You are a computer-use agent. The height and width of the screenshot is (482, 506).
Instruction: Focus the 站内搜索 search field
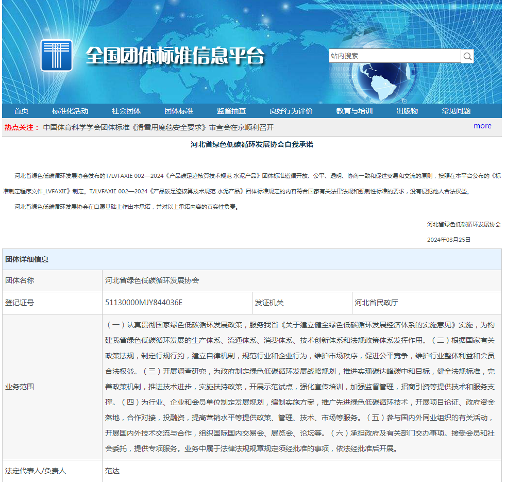395,56
